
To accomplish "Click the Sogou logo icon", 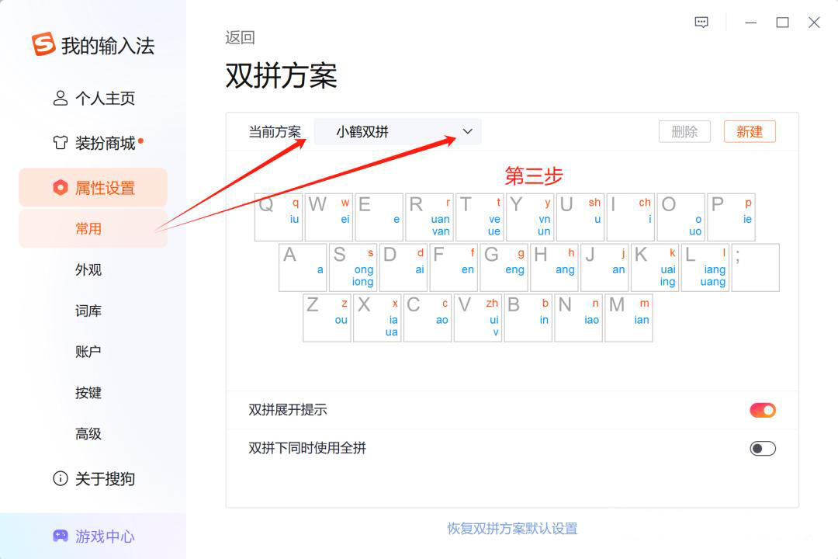I will [x=43, y=43].
